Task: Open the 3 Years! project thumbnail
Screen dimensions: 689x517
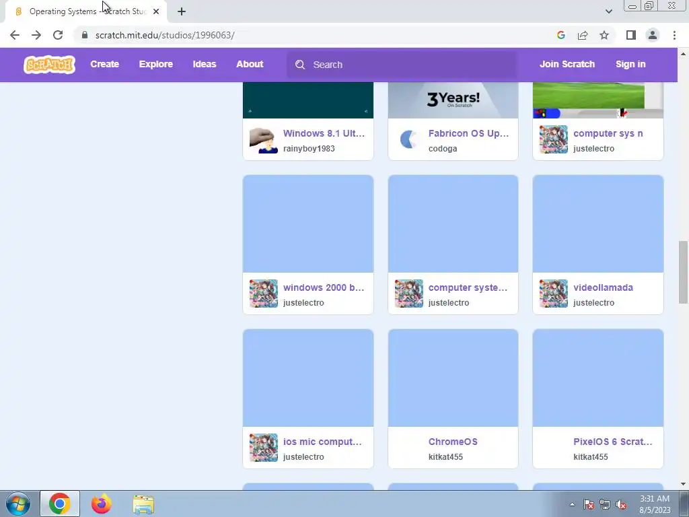Action: coord(453,100)
